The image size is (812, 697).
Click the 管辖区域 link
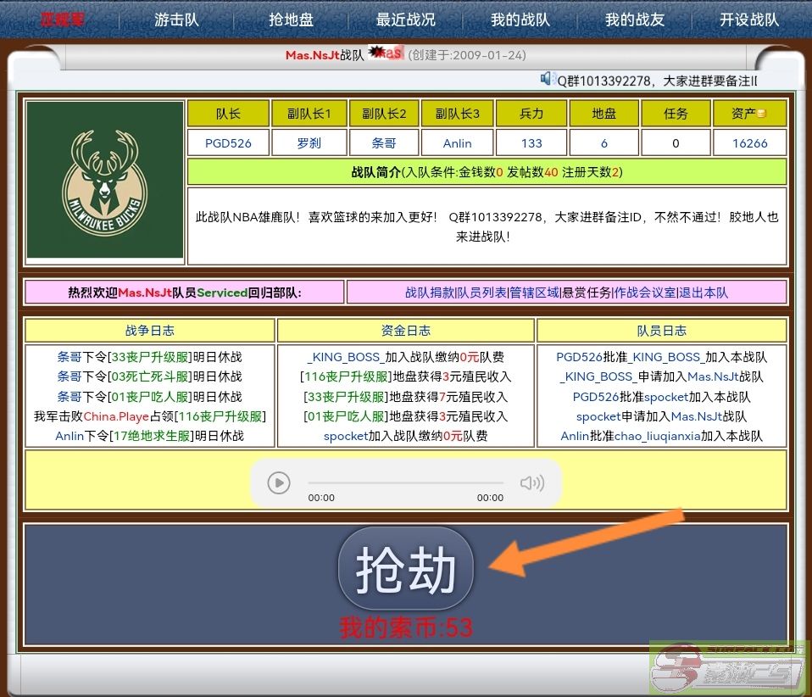[x=535, y=293]
